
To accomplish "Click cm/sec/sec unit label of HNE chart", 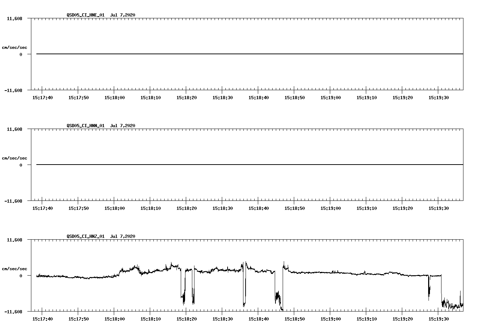I will pos(14,47).
